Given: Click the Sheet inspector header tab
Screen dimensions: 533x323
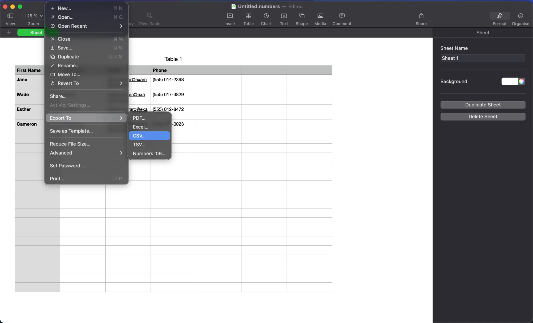Looking at the screenshot, I should 483,32.
